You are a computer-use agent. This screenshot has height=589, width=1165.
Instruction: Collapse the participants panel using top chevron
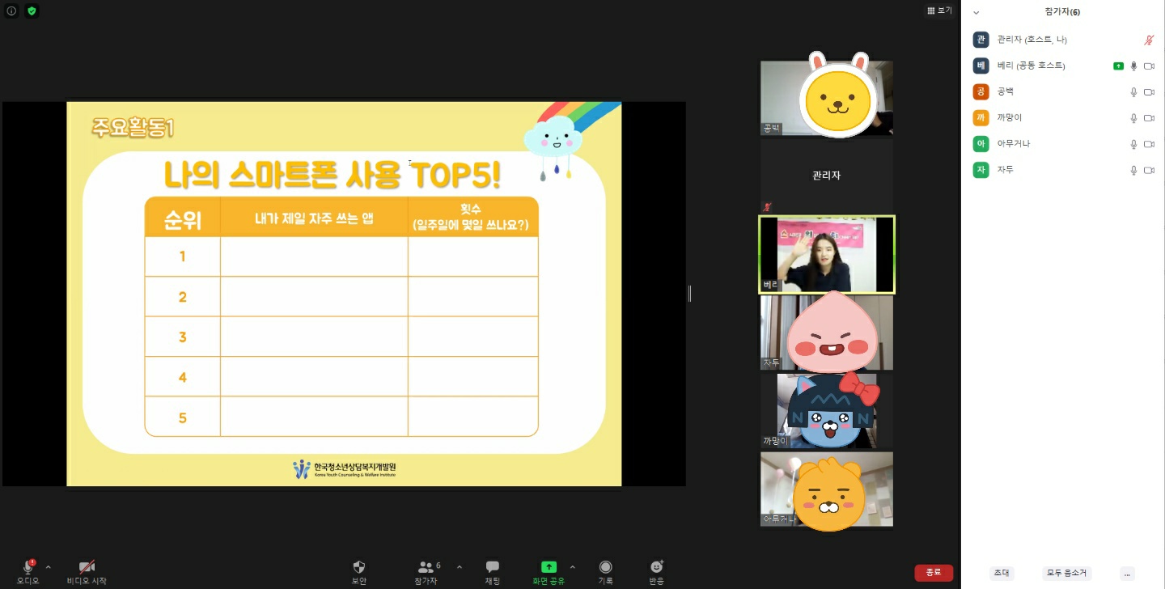(976, 12)
